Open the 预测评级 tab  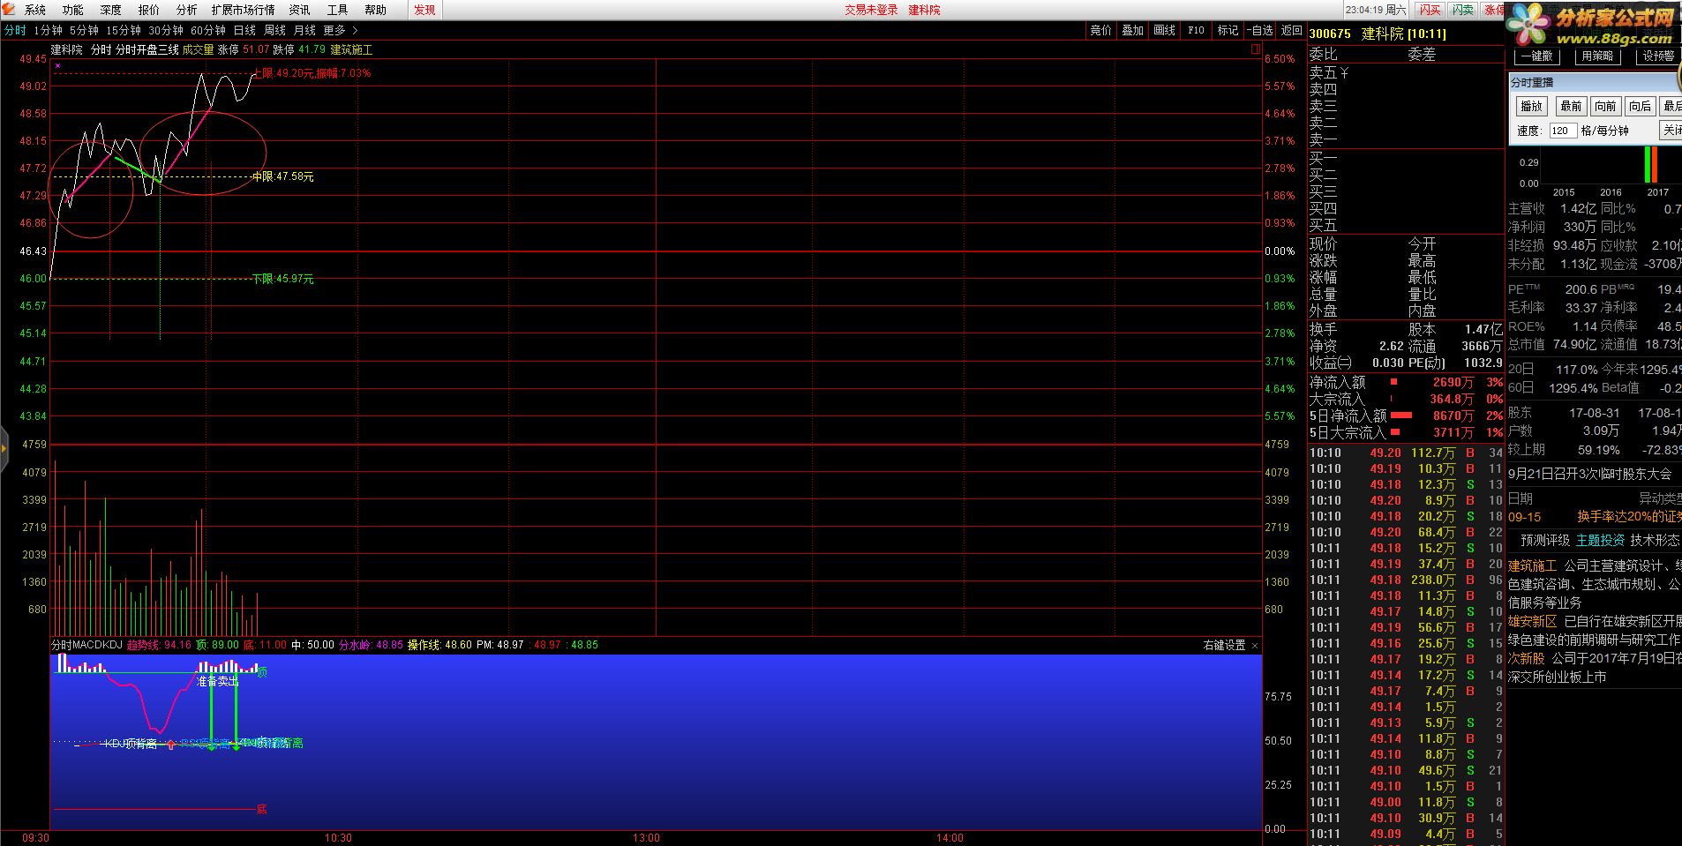(1545, 540)
